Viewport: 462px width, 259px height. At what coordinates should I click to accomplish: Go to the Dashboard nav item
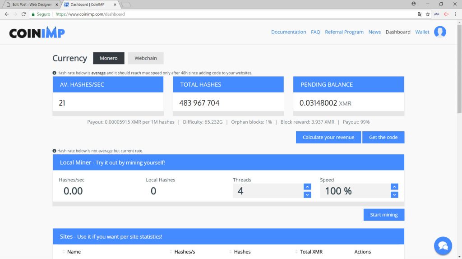coord(398,32)
